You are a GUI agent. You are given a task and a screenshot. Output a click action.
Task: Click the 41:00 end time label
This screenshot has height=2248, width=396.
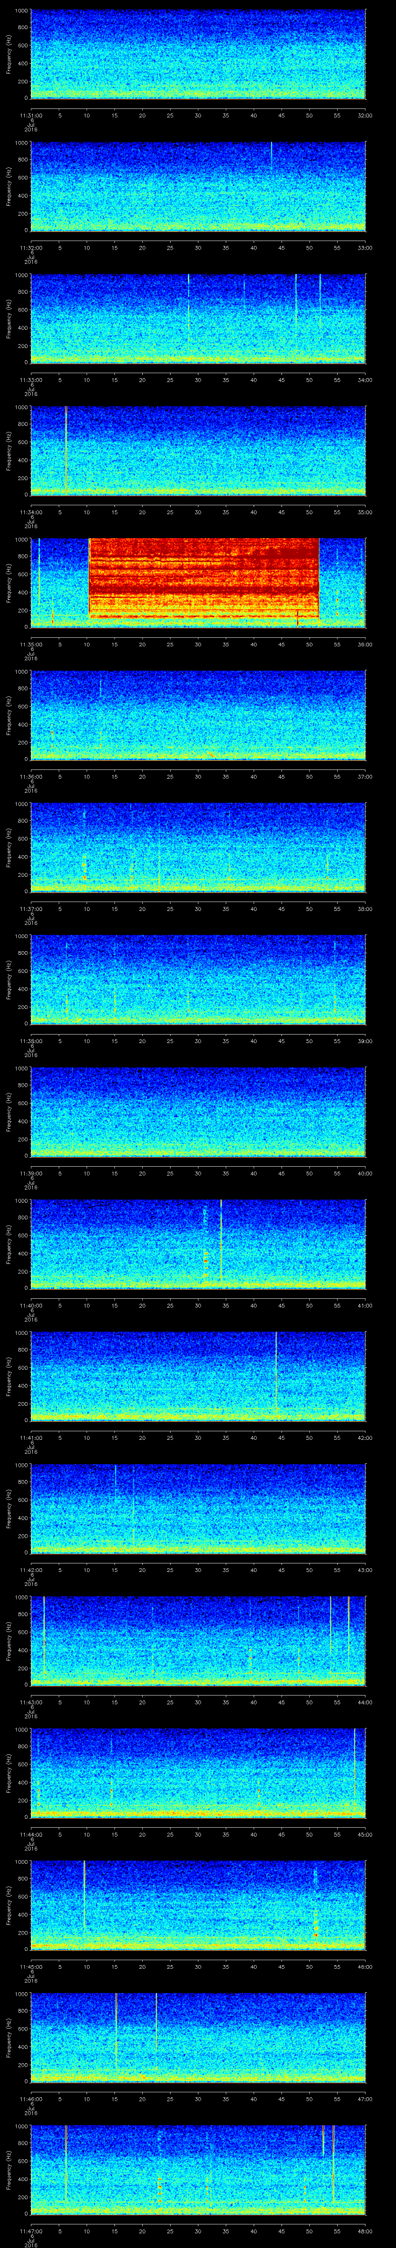(365, 1305)
